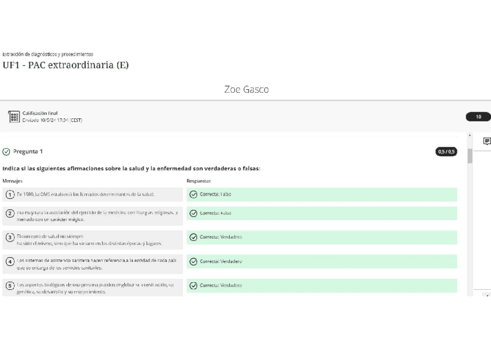Select the circled number 3 statement marker
Image resolution: width=491 pixels, height=347 pixels.
point(10,237)
